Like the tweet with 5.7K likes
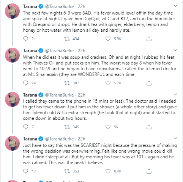This screenshot has height=182, width=183. [108, 83]
